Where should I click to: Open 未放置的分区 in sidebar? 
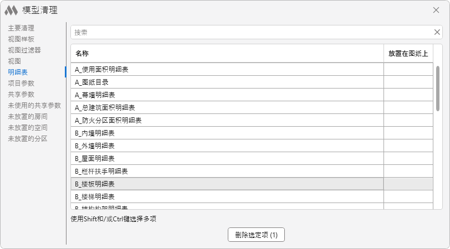pyautogui.click(x=28, y=138)
